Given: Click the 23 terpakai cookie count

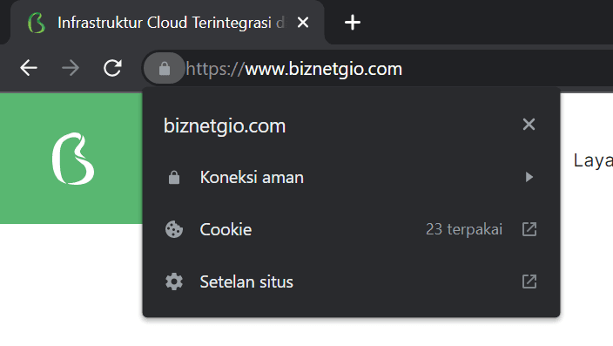Looking at the screenshot, I should pyautogui.click(x=464, y=229).
